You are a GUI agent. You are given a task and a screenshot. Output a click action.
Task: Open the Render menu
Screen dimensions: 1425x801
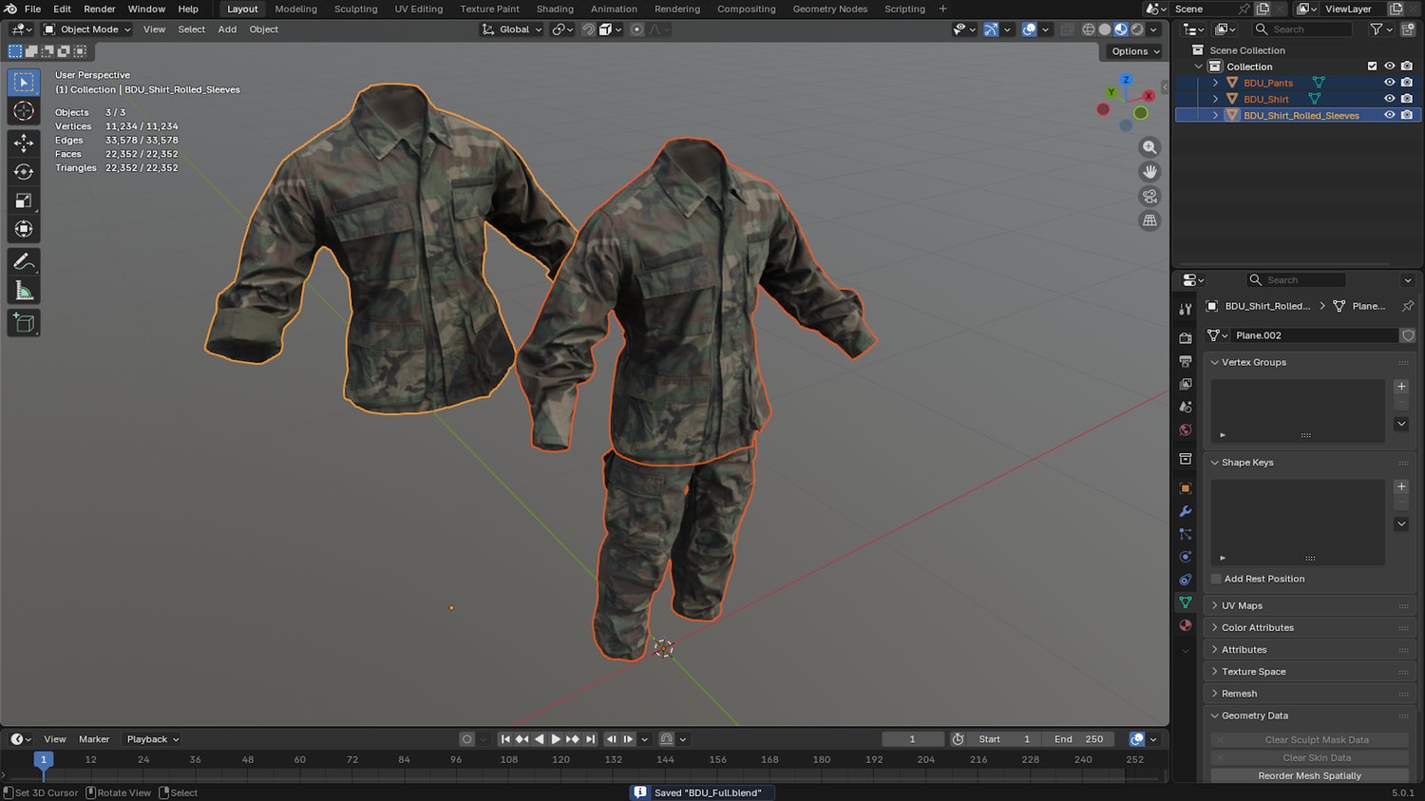(99, 10)
